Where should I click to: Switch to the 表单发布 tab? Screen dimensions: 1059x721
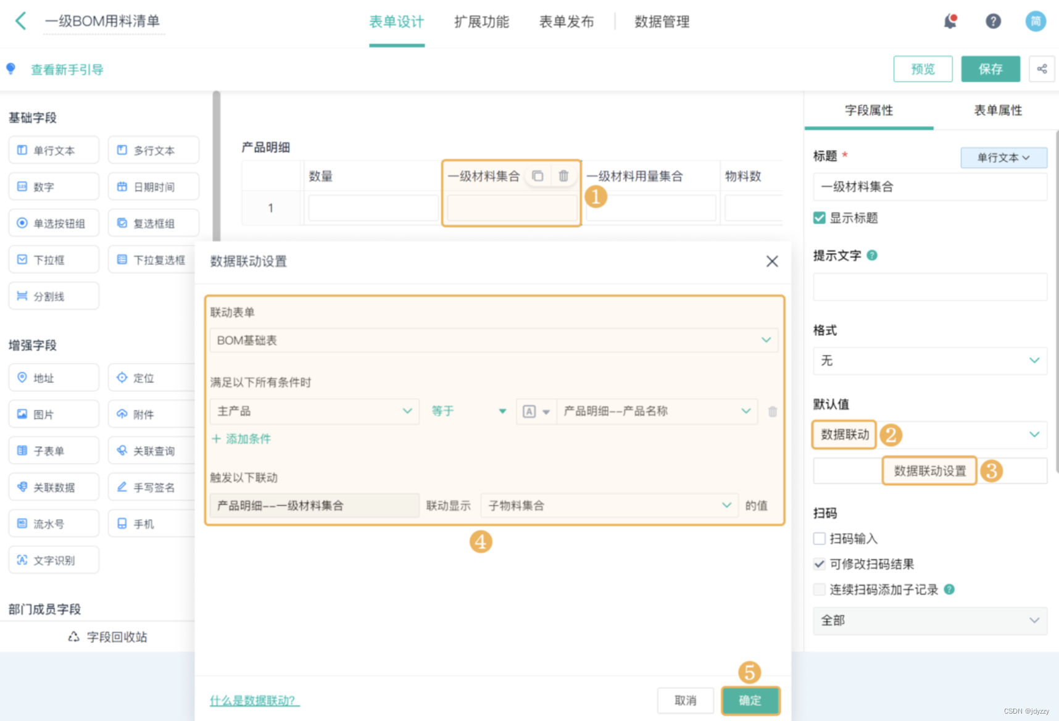click(567, 22)
